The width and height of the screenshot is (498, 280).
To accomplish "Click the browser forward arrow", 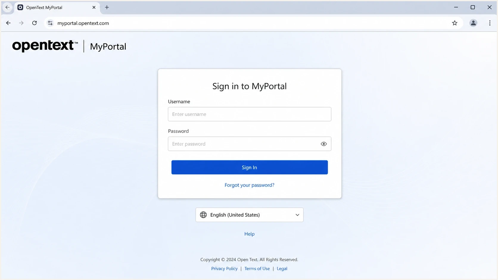I will (21, 23).
